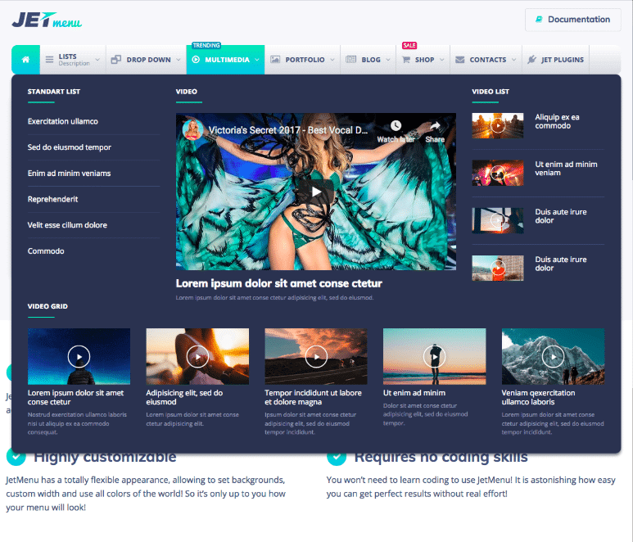Expand the Portfolio menu chevron

tap(332, 60)
